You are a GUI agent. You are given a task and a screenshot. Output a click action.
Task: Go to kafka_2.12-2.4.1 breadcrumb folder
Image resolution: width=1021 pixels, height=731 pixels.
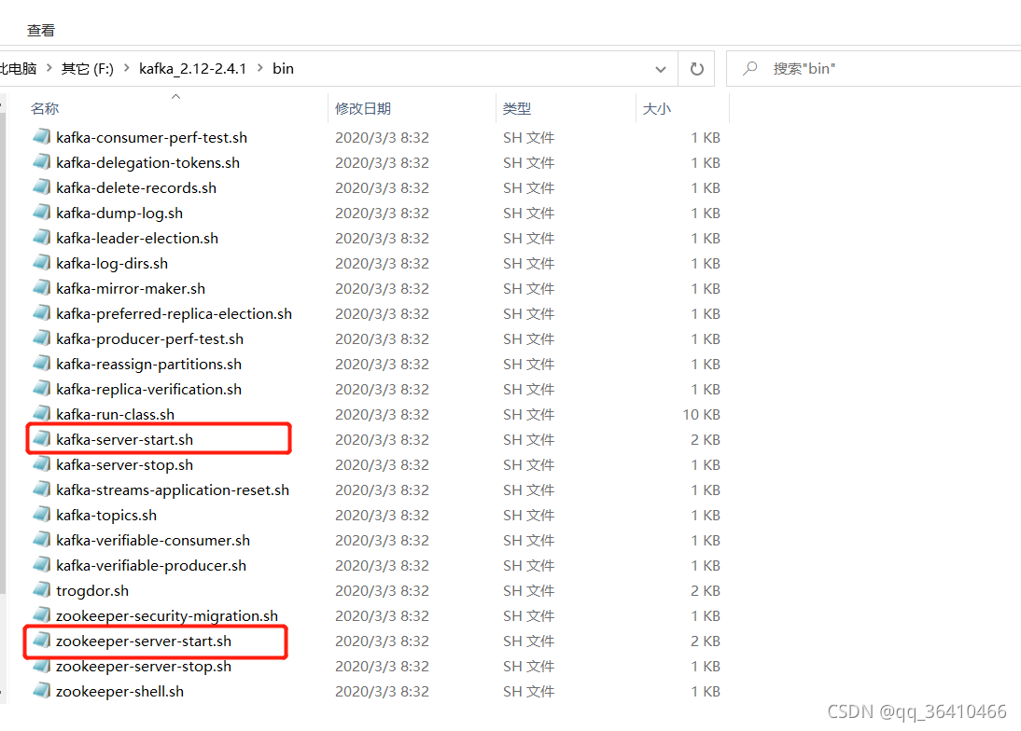pos(193,68)
